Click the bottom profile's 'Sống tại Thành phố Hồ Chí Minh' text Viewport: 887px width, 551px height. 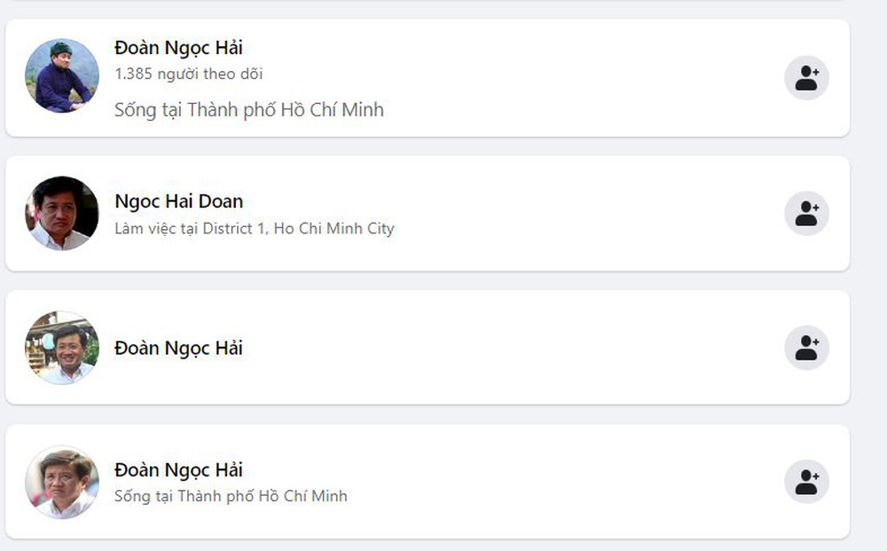pos(233,496)
